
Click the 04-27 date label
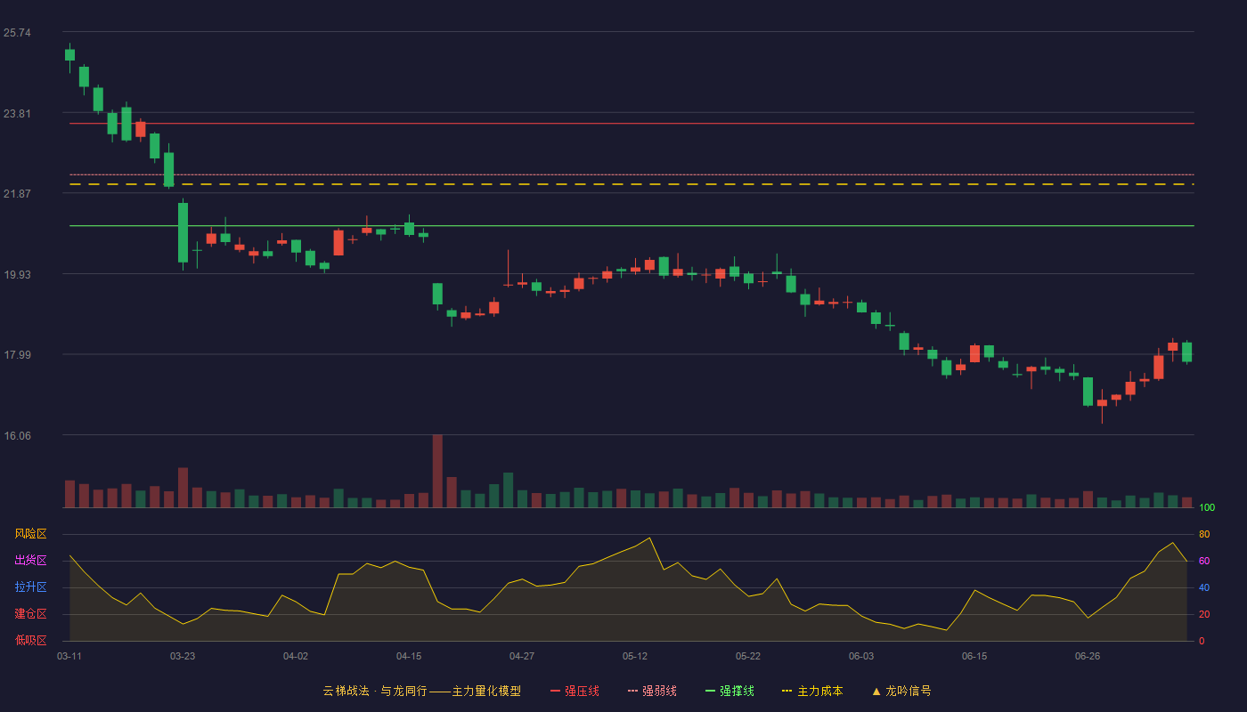click(522, 656)
